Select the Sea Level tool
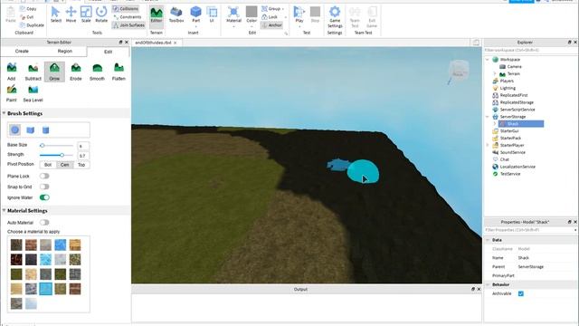579x326 pixels. coord(33,93)
